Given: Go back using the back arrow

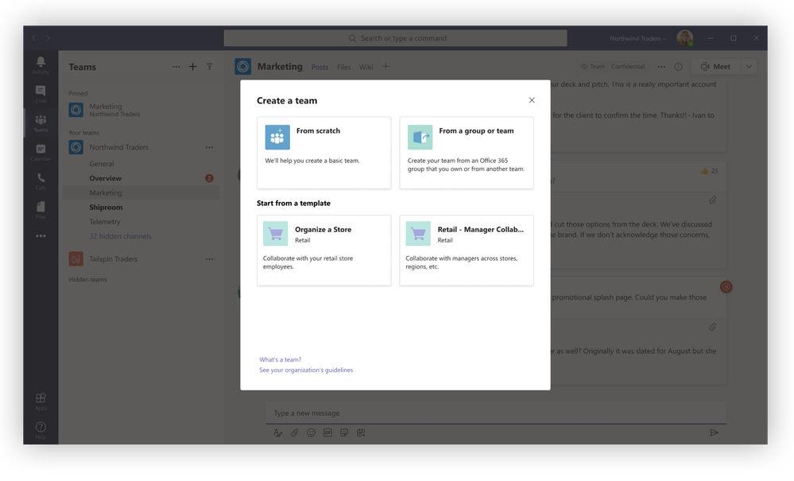Looking at the screenshot, I should (34, 38).
